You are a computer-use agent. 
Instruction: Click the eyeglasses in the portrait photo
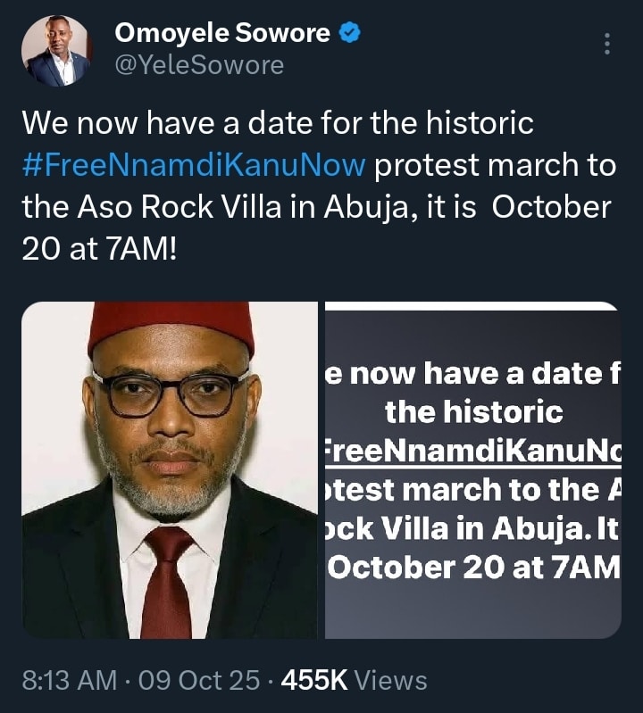pyautogui.click(x=171, y=393)
